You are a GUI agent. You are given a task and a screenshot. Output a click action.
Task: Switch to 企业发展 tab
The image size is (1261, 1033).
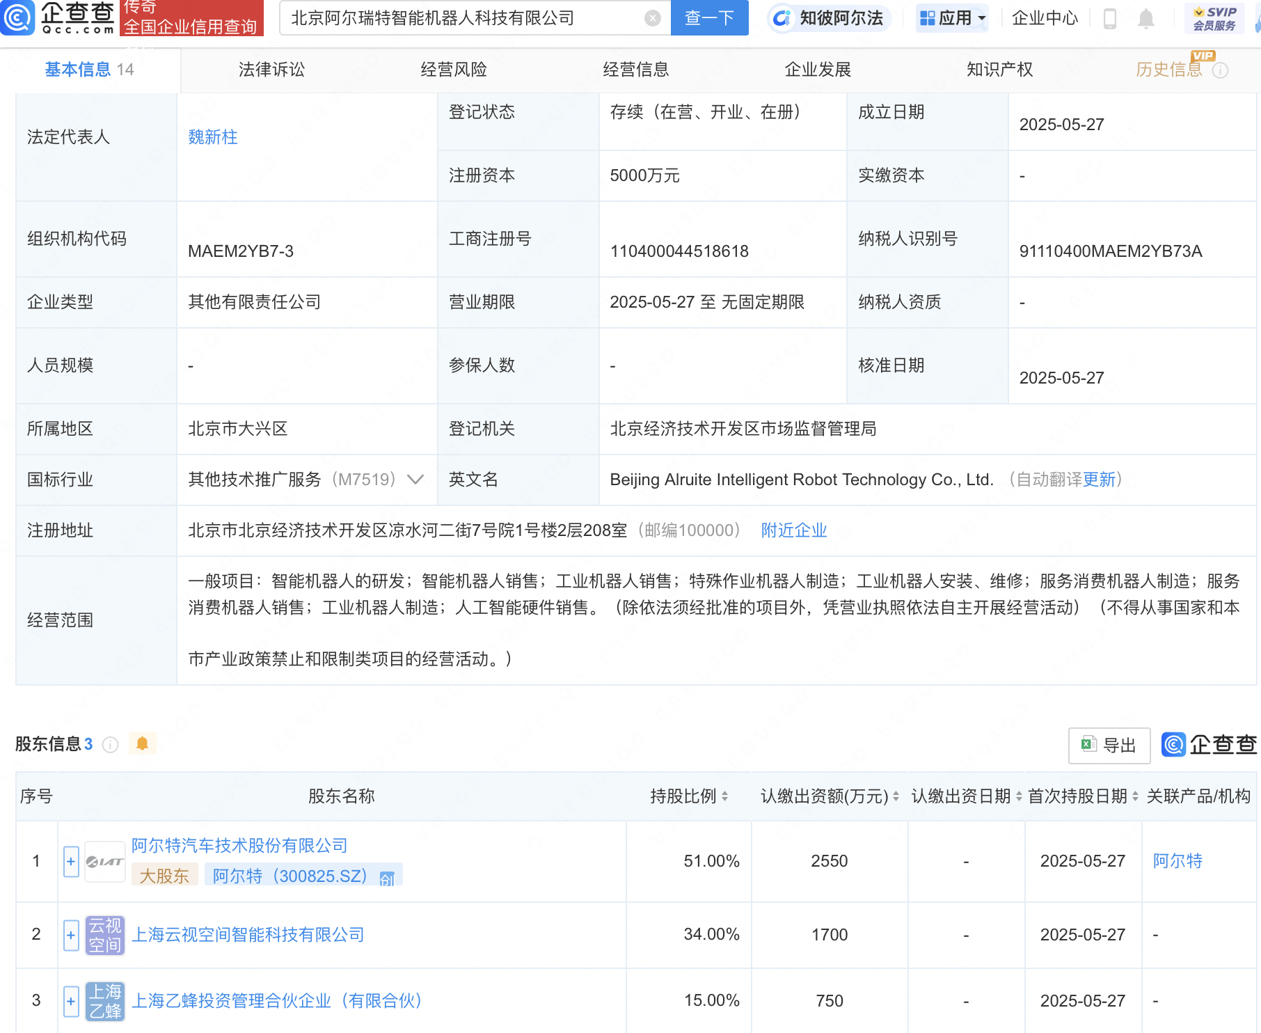818,70
